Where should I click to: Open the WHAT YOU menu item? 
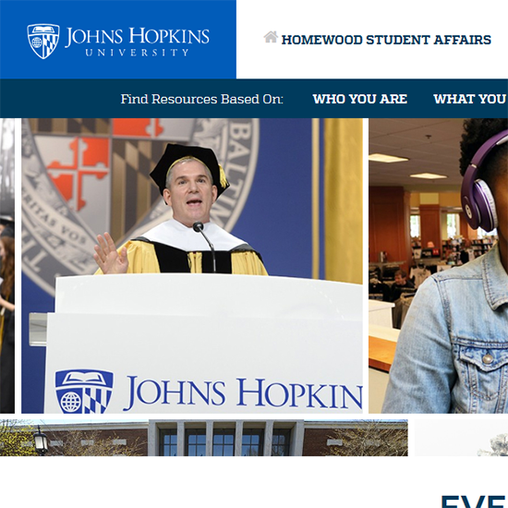[x=470, y=99]
